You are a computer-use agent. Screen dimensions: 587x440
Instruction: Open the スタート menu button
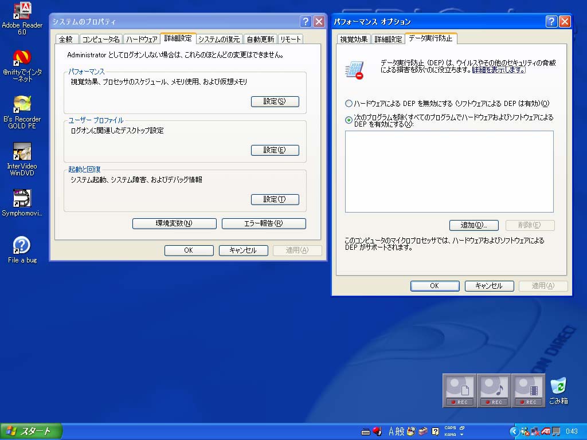[31, 431]
